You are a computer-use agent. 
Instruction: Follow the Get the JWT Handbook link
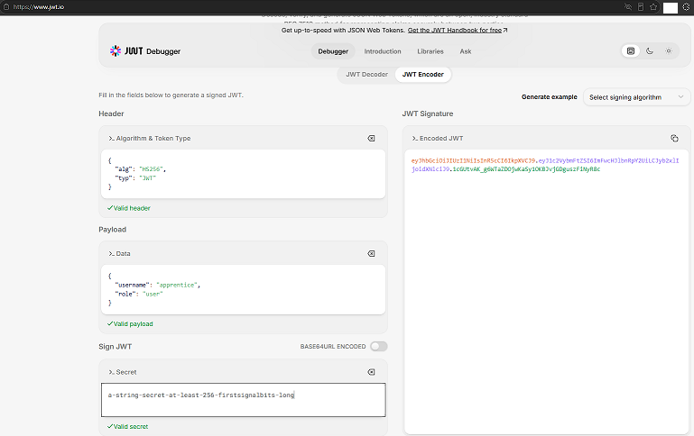click(x=458, y=30)
